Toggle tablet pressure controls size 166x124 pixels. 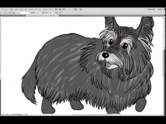point(60,13)
